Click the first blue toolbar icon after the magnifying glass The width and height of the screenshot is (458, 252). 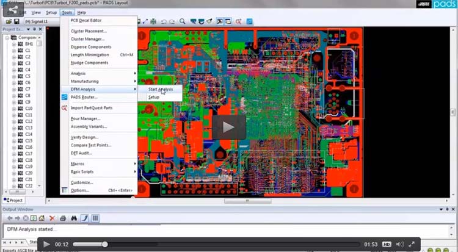tap(193, 21)
